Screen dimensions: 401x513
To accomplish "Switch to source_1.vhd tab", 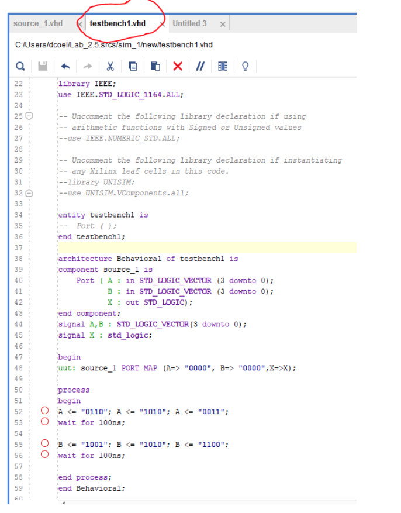I will coord(38,23).
